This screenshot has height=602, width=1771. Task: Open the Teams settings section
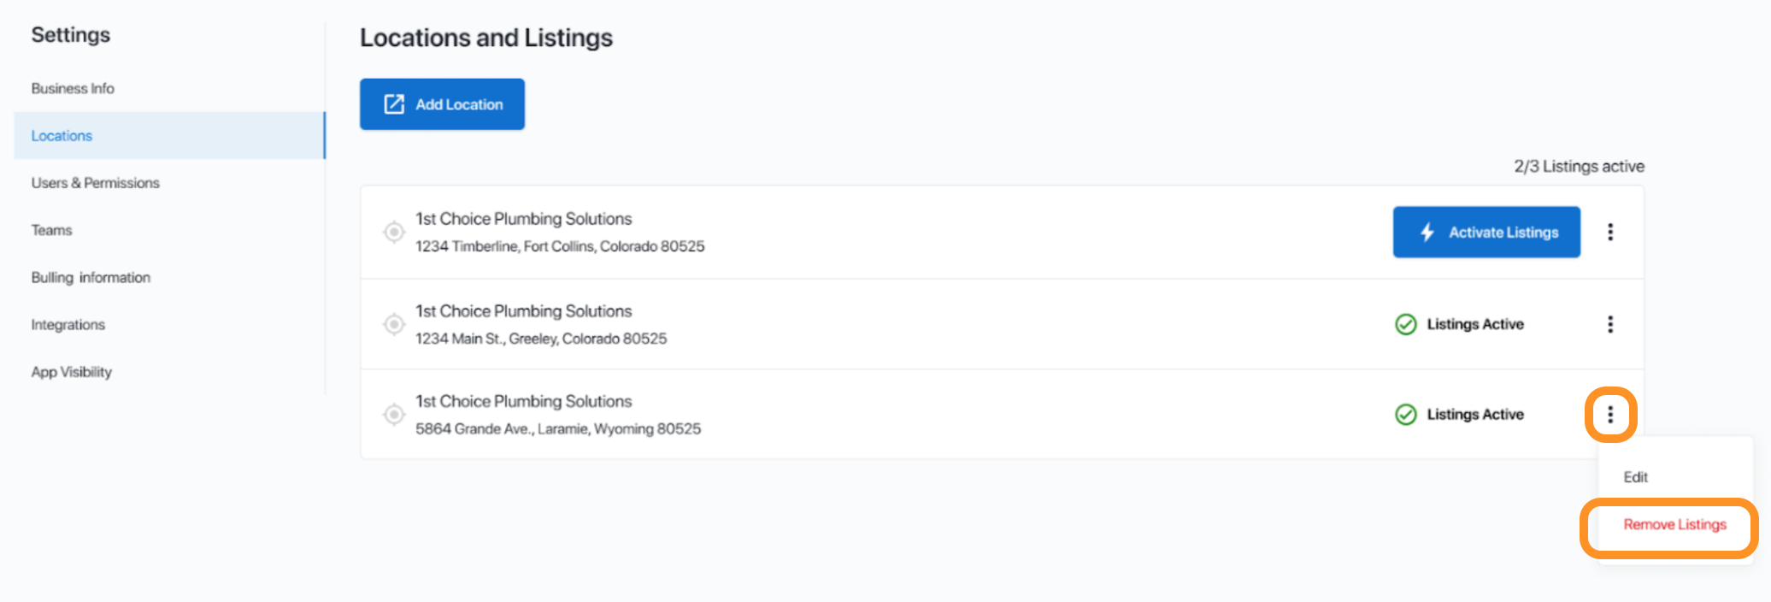pyautogui.click(x=51, y=230)
